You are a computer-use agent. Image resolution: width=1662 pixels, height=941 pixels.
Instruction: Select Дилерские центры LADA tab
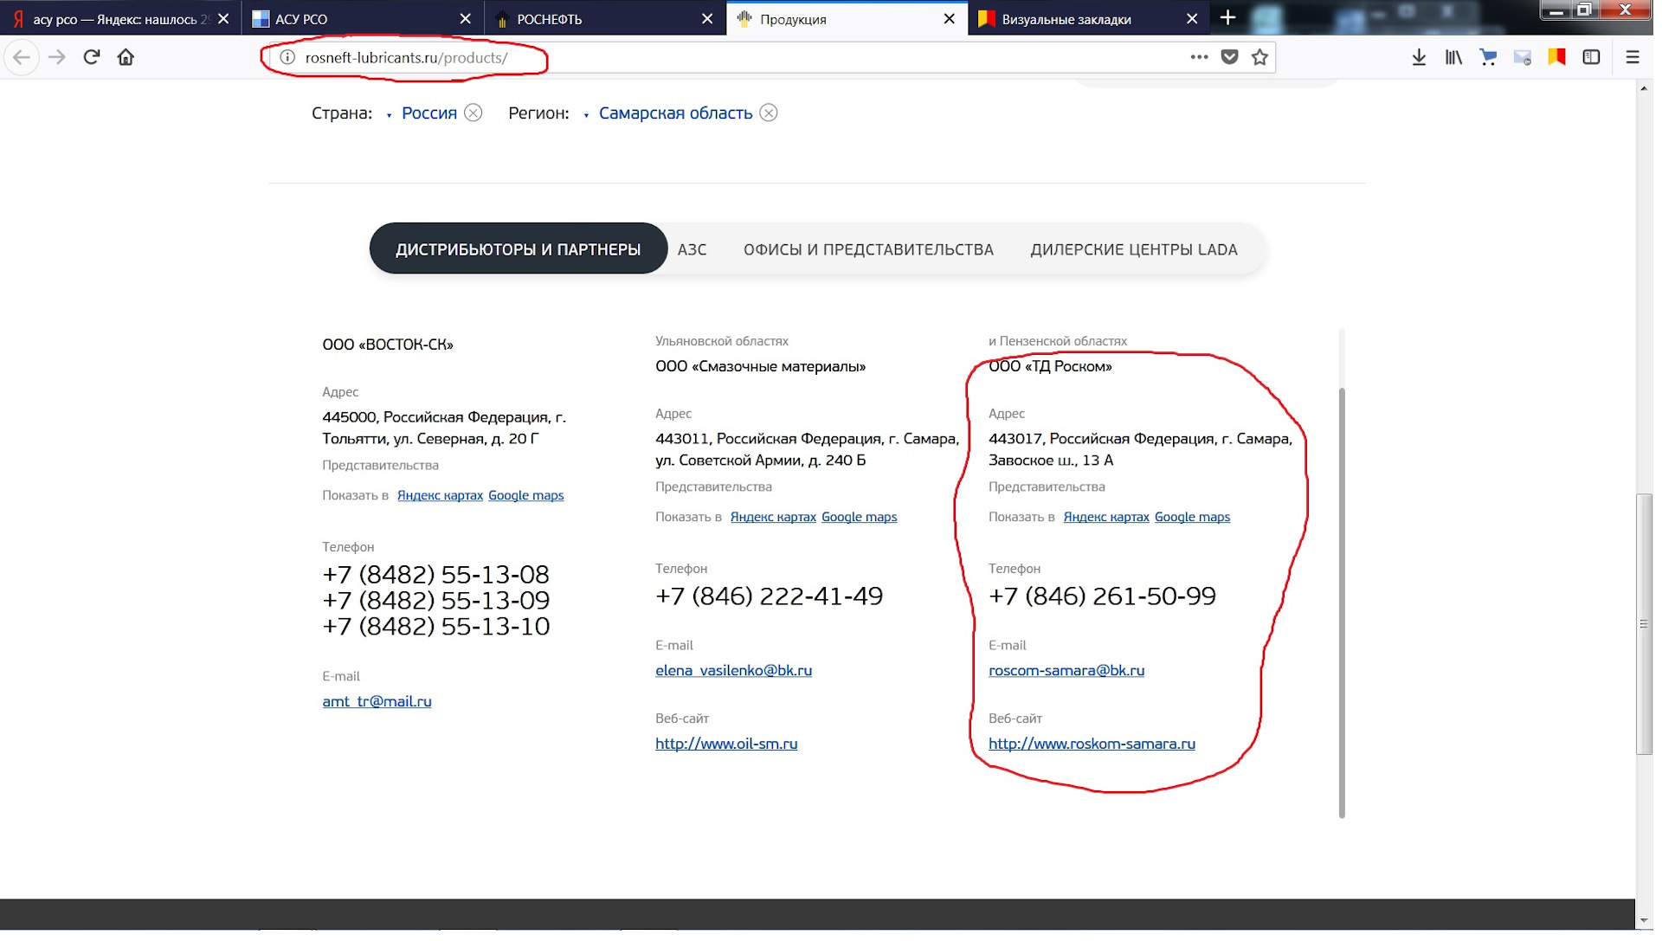(x=1133, y=249)
